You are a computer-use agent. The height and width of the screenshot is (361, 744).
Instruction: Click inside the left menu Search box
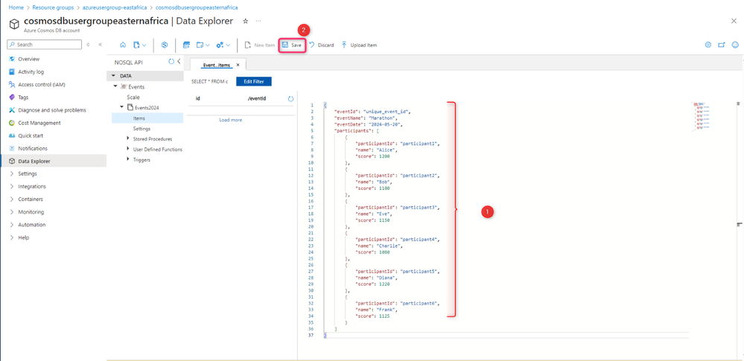45,44
